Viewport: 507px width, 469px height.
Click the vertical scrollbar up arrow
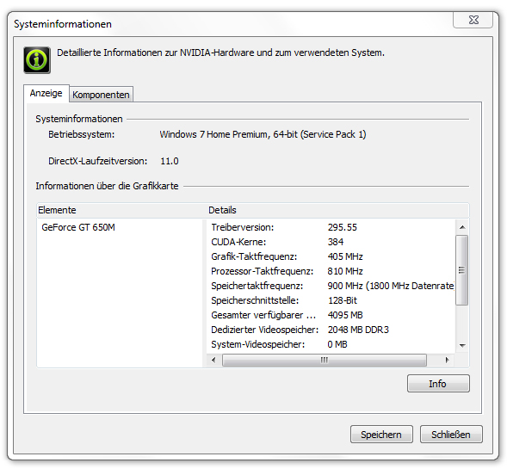point(462,227)
